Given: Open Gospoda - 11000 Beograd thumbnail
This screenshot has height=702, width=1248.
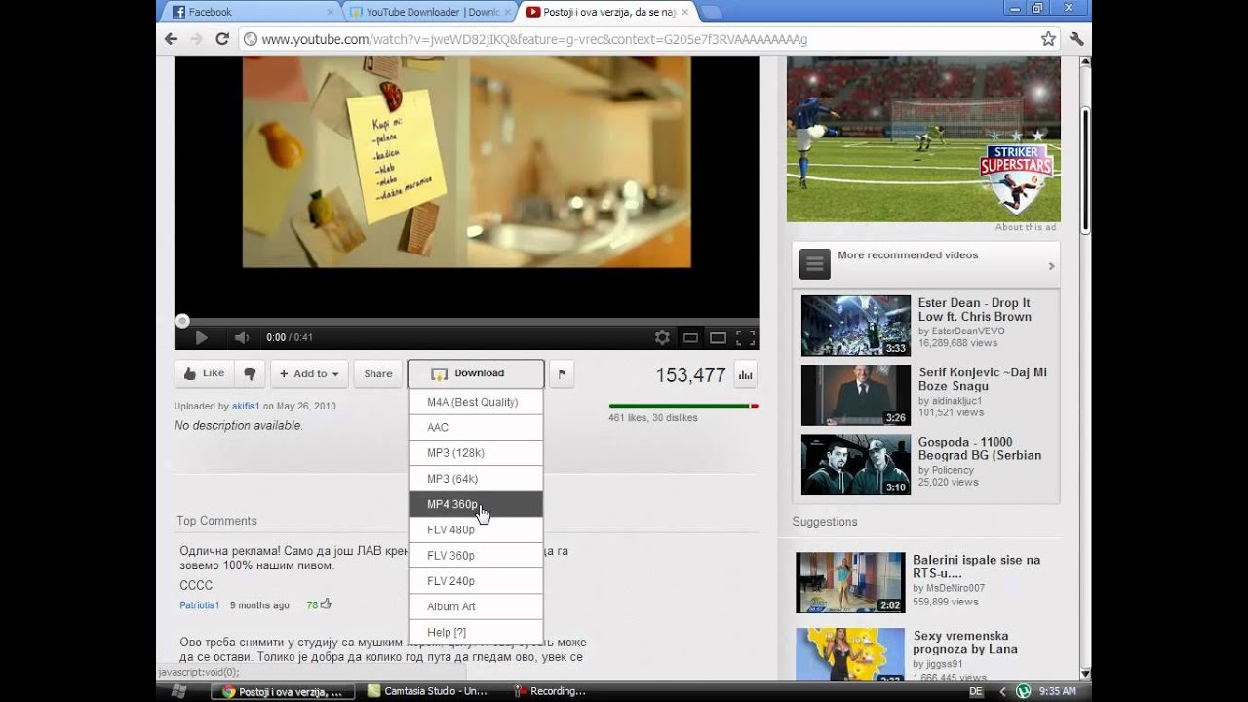Looking at the screenshot, I should [856, 464].
